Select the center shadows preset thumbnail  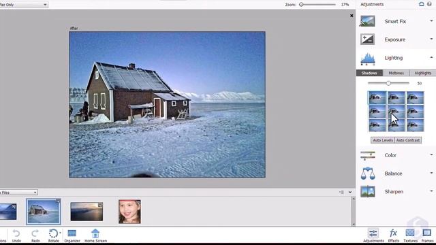click(396, 112)
